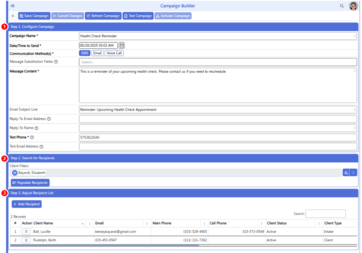Image resolution: width=362 pixels, height=253 pixels.
Task: Focus the Campaign Name field
Action: pos(218,36)
